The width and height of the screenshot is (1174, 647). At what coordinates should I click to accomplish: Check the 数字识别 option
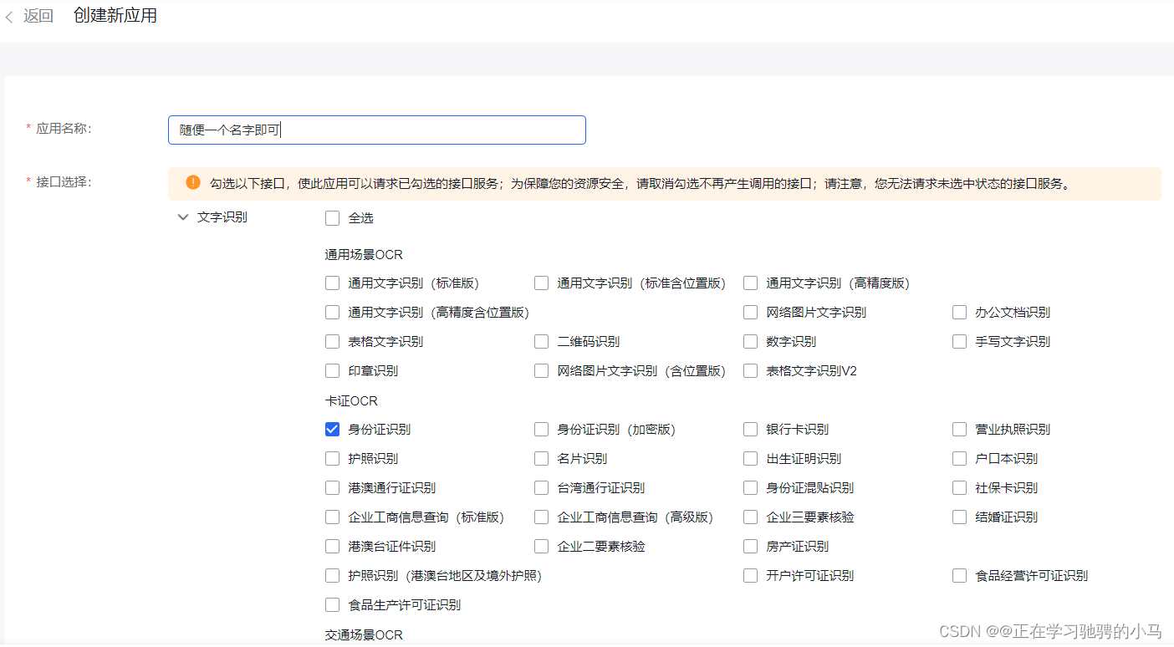coord(750,342)
